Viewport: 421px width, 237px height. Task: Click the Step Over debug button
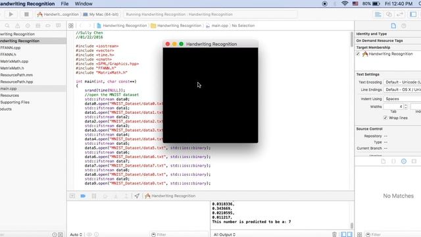click(105, 196)
